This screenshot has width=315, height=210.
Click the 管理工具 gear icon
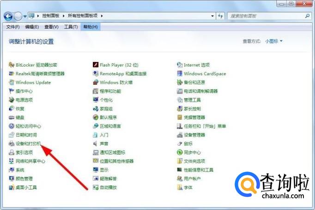click(180, 100)
